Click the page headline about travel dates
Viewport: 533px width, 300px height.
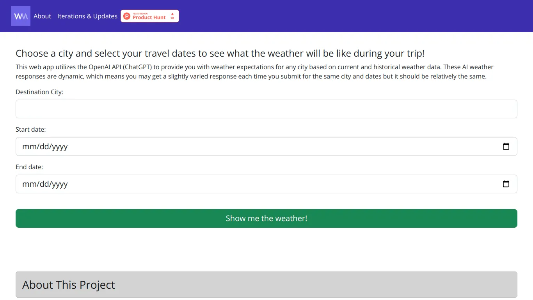pos(220,54)
